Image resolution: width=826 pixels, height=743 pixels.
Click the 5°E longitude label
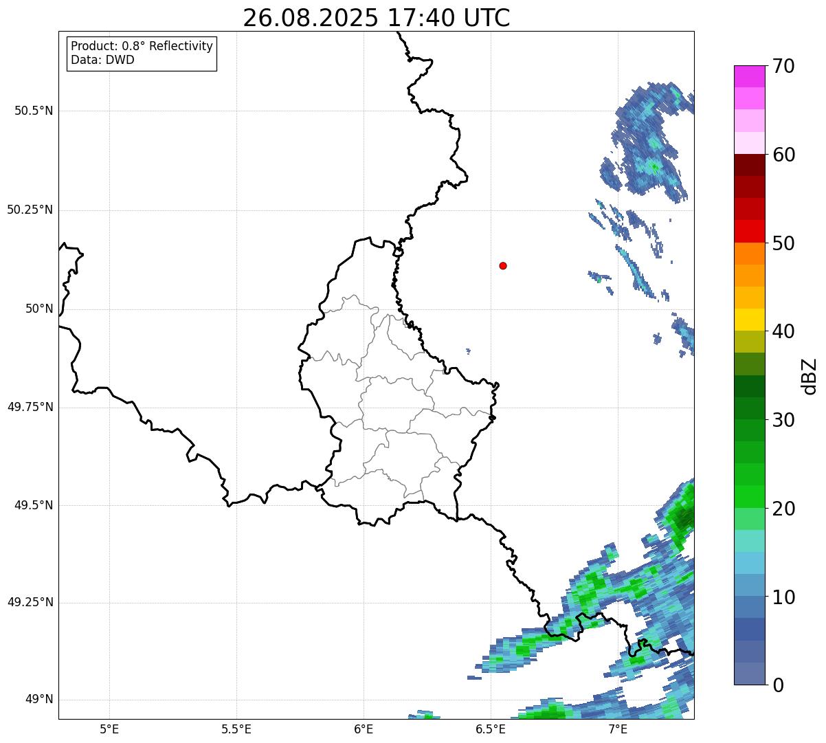(109, 729)
